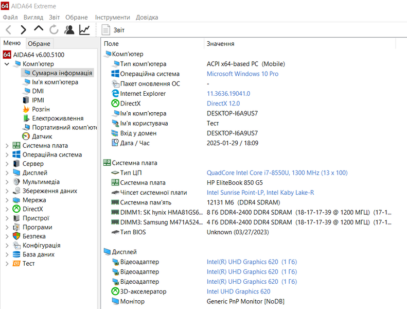Open the Обране menu in menu bar
The width and height of the screenshot is (407, 309).
click(77, 18)
